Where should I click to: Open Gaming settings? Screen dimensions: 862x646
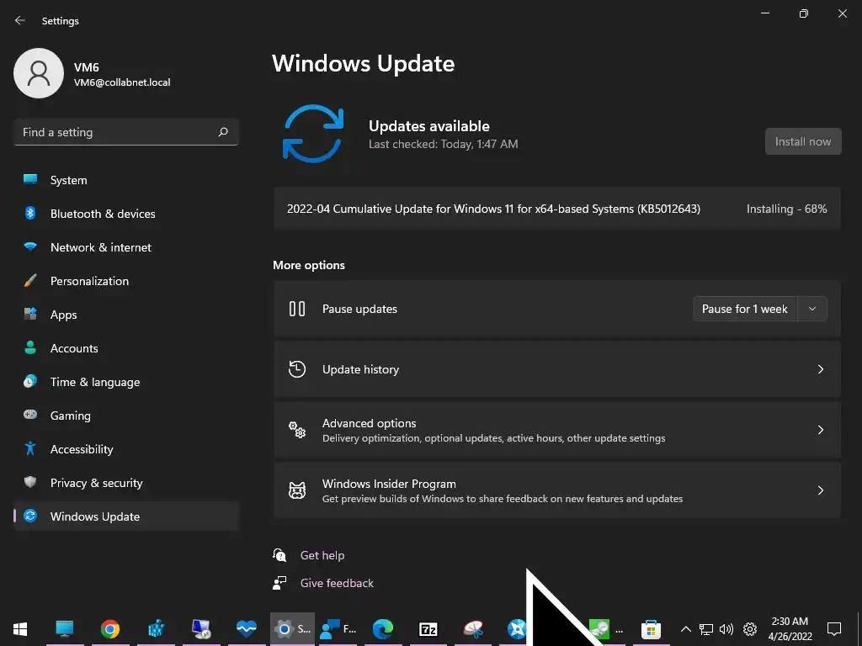click(126, 416)
